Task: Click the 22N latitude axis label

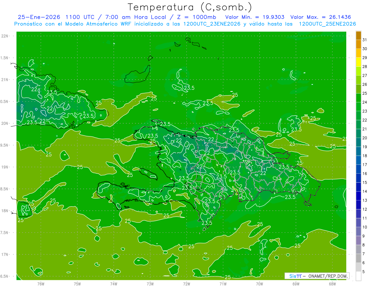Action: click(x=5, y=36)
